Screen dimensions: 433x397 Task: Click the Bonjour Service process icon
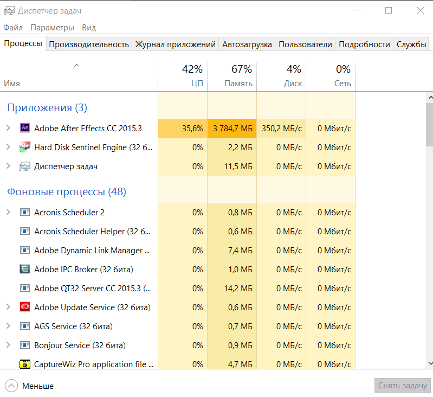click(x=24, y=345)
